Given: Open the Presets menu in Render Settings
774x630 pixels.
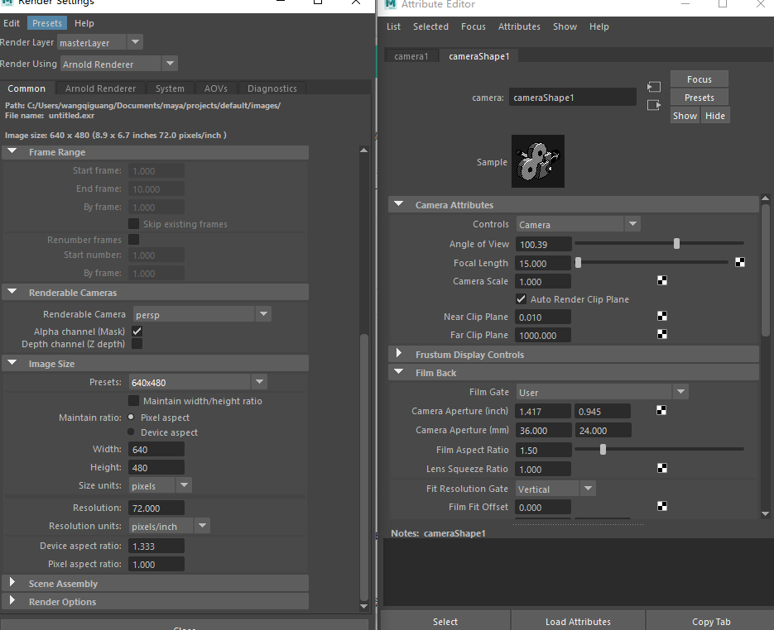Looking at the screenshot, I should pyautogui.click(x=47, y=23).
